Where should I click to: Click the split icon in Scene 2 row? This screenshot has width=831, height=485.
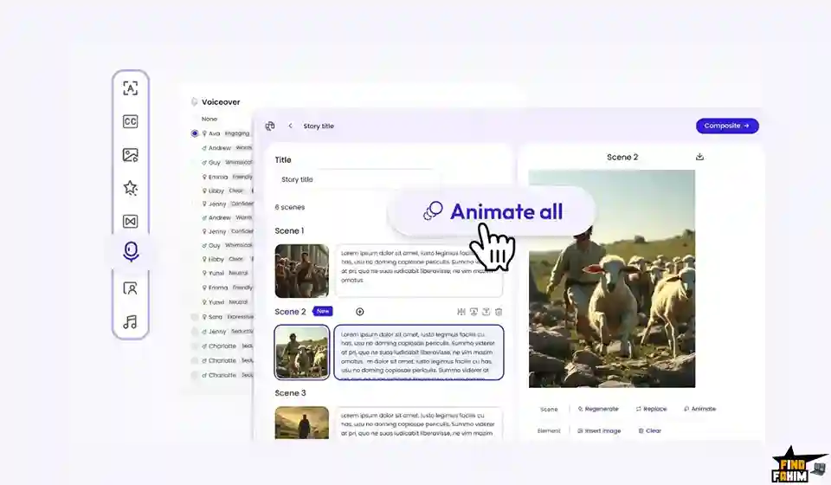(461, 312)
